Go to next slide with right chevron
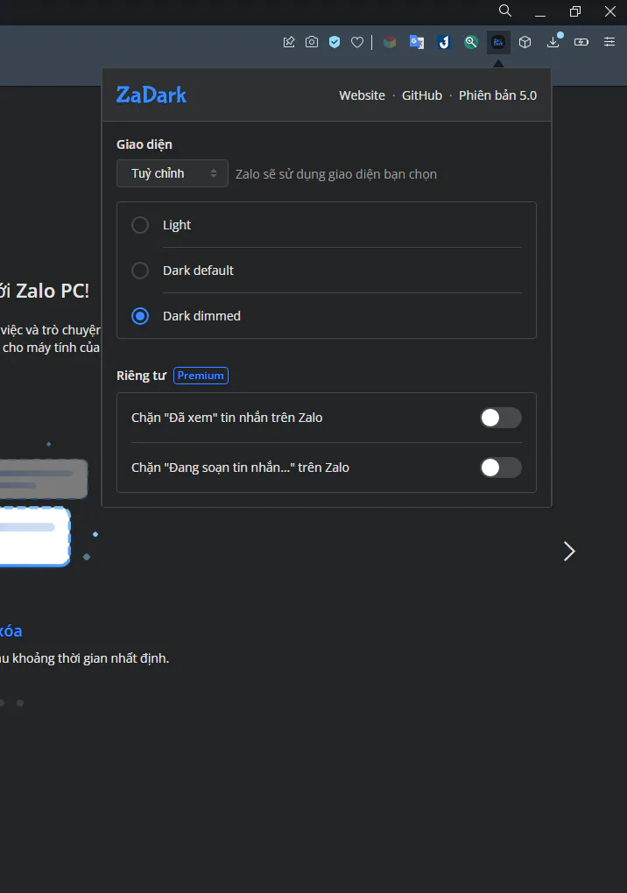This screenshot has width=627, height=893. click(x=569, y=552)
